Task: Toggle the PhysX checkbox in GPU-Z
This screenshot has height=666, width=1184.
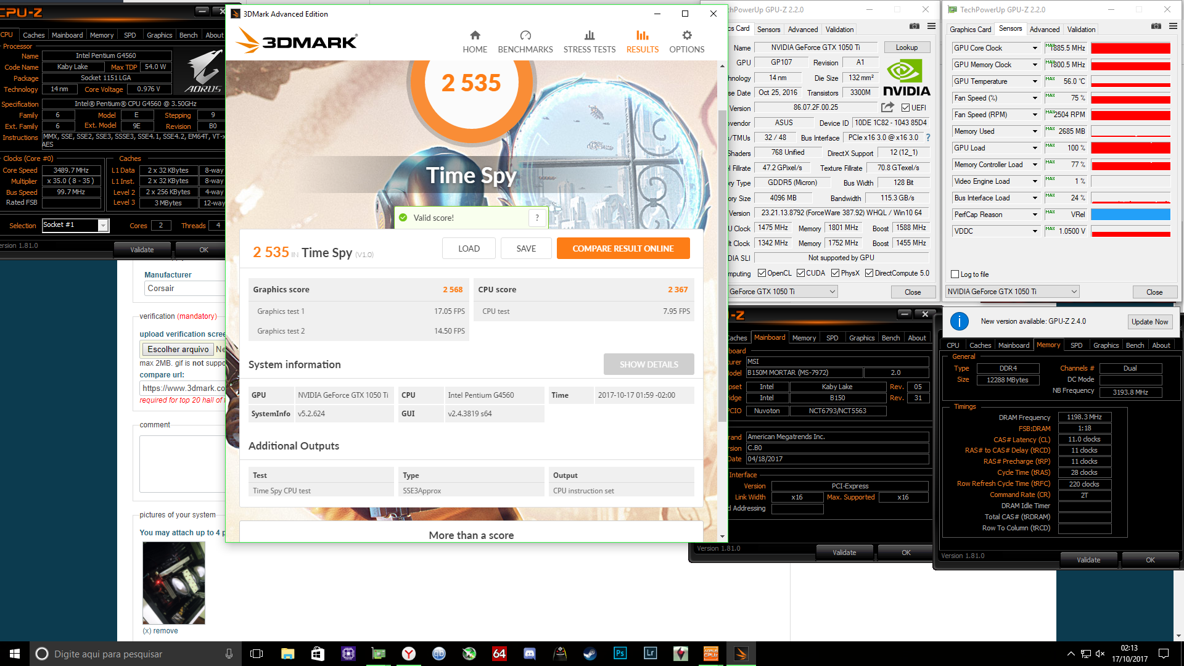Action: pos(835,273)
